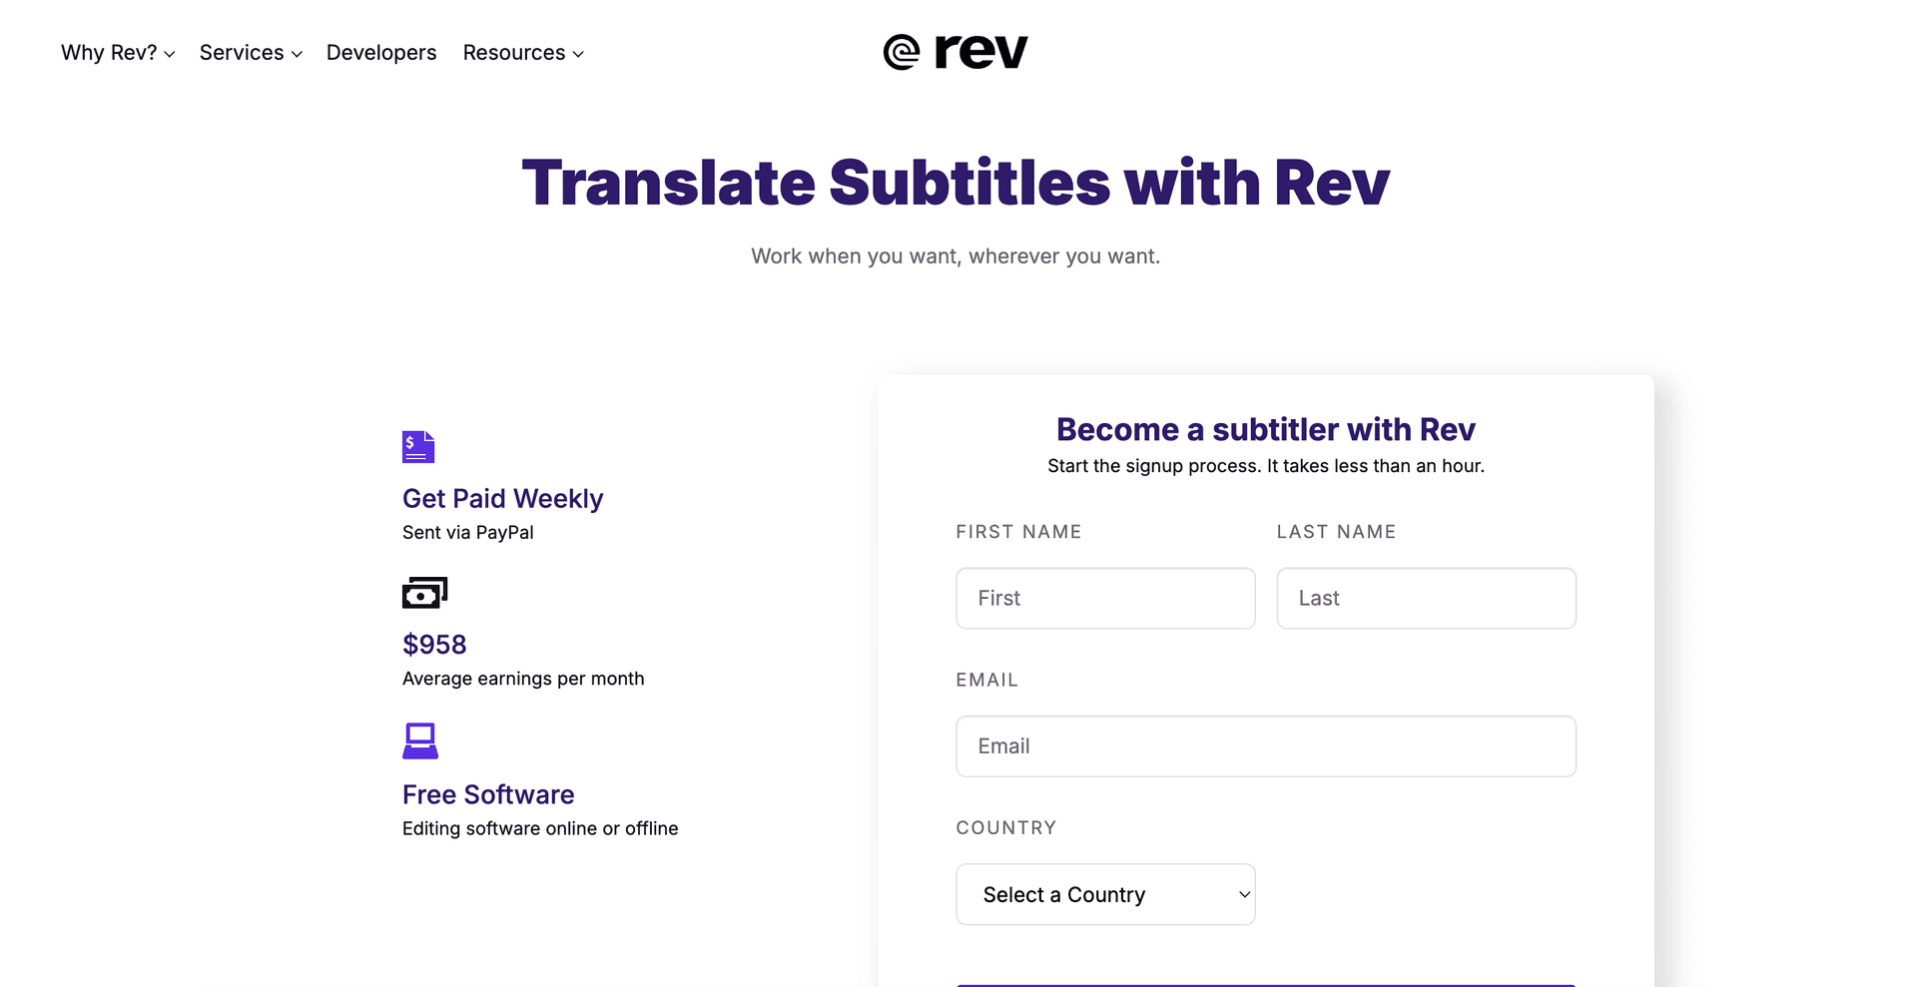1917x987 pixels.
Task: Click the Get Paid Weekly heading
Action: tap(502, 498)
